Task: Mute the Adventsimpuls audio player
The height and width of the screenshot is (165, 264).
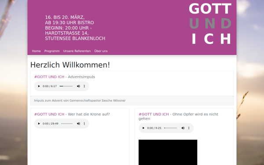Action: (x=78, y=86)
